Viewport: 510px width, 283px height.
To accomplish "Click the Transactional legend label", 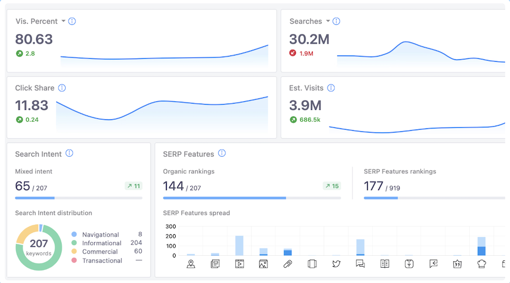I will 102,260.
